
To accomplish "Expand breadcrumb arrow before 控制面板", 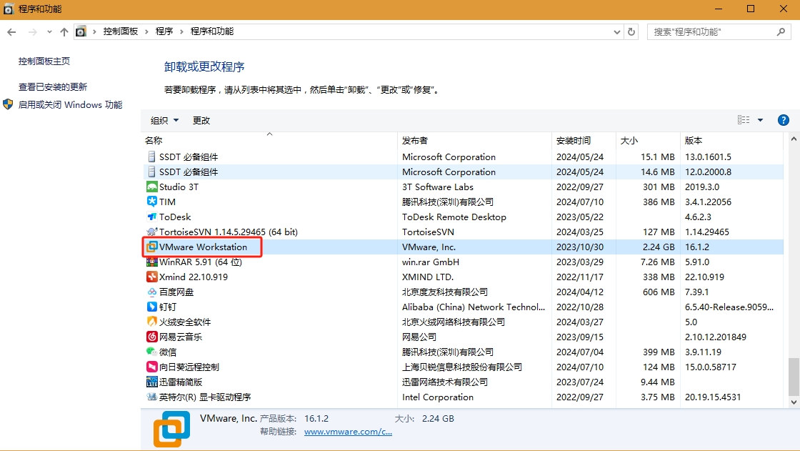I will click(94, 31).
